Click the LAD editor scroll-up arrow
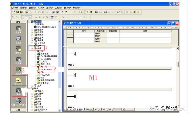The image size is (188, 114). pos(177,49)
